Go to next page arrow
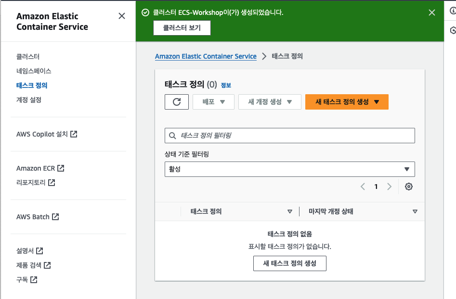 [389, 187]
